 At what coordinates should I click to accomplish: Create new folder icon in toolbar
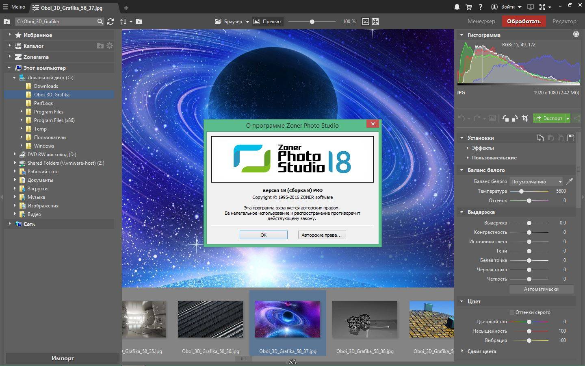pyautogui.click(x=139, y=22)
